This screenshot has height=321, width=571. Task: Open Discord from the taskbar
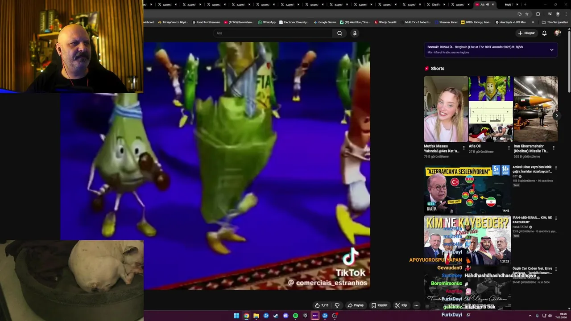[x=285, y=316]
